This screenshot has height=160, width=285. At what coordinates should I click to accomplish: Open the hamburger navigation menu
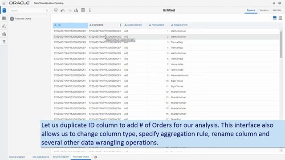(4, 3)
